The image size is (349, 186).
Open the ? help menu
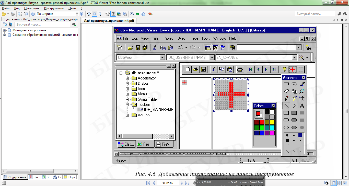[81, 8]
